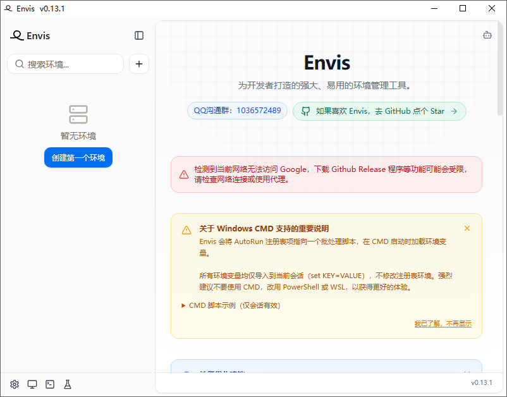Click 关于 Windows CMD 支持的重要说明 heading
The height and width of the screenshot is (397, 507).
pyautogui.click(x=264, y=229)
